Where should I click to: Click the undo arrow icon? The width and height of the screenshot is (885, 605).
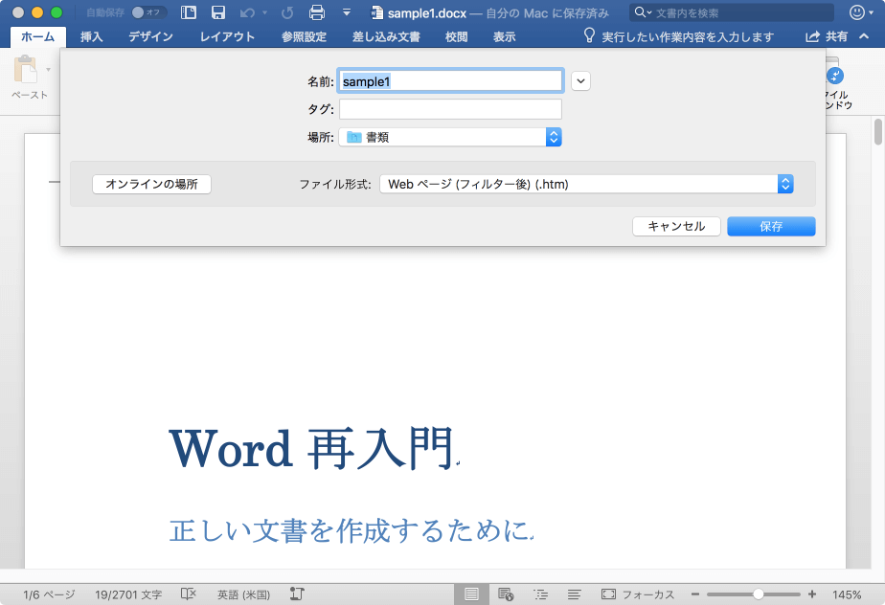tap(247, 12)
